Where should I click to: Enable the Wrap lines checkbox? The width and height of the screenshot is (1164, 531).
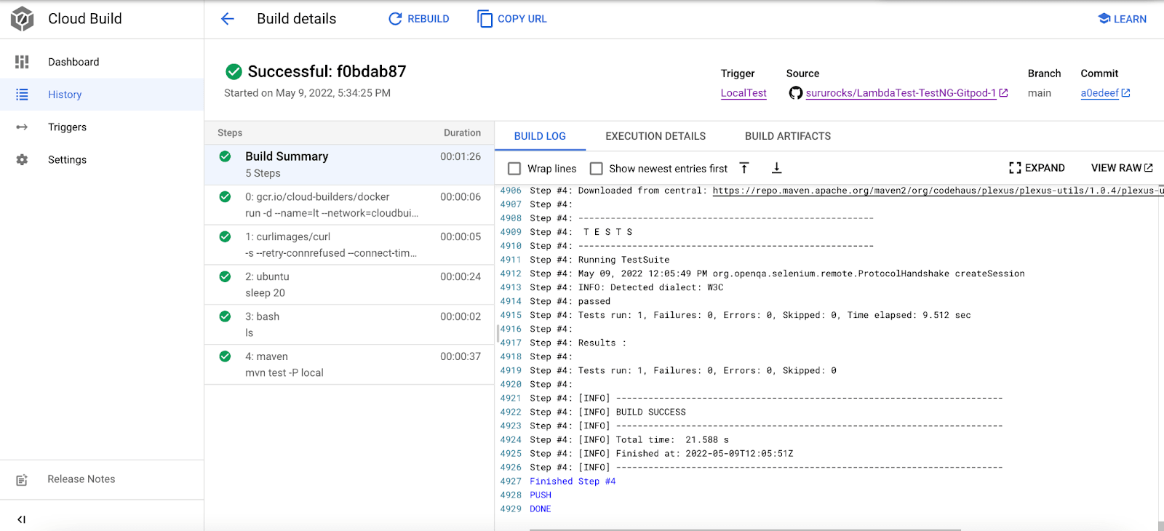(514, 169)
